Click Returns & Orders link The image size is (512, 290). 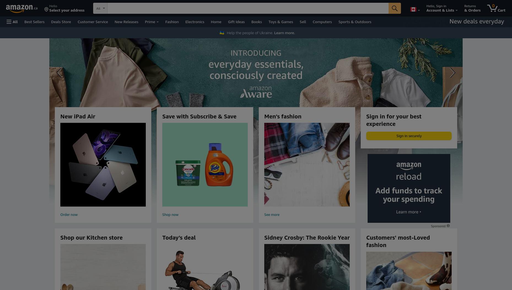point(472,8)
